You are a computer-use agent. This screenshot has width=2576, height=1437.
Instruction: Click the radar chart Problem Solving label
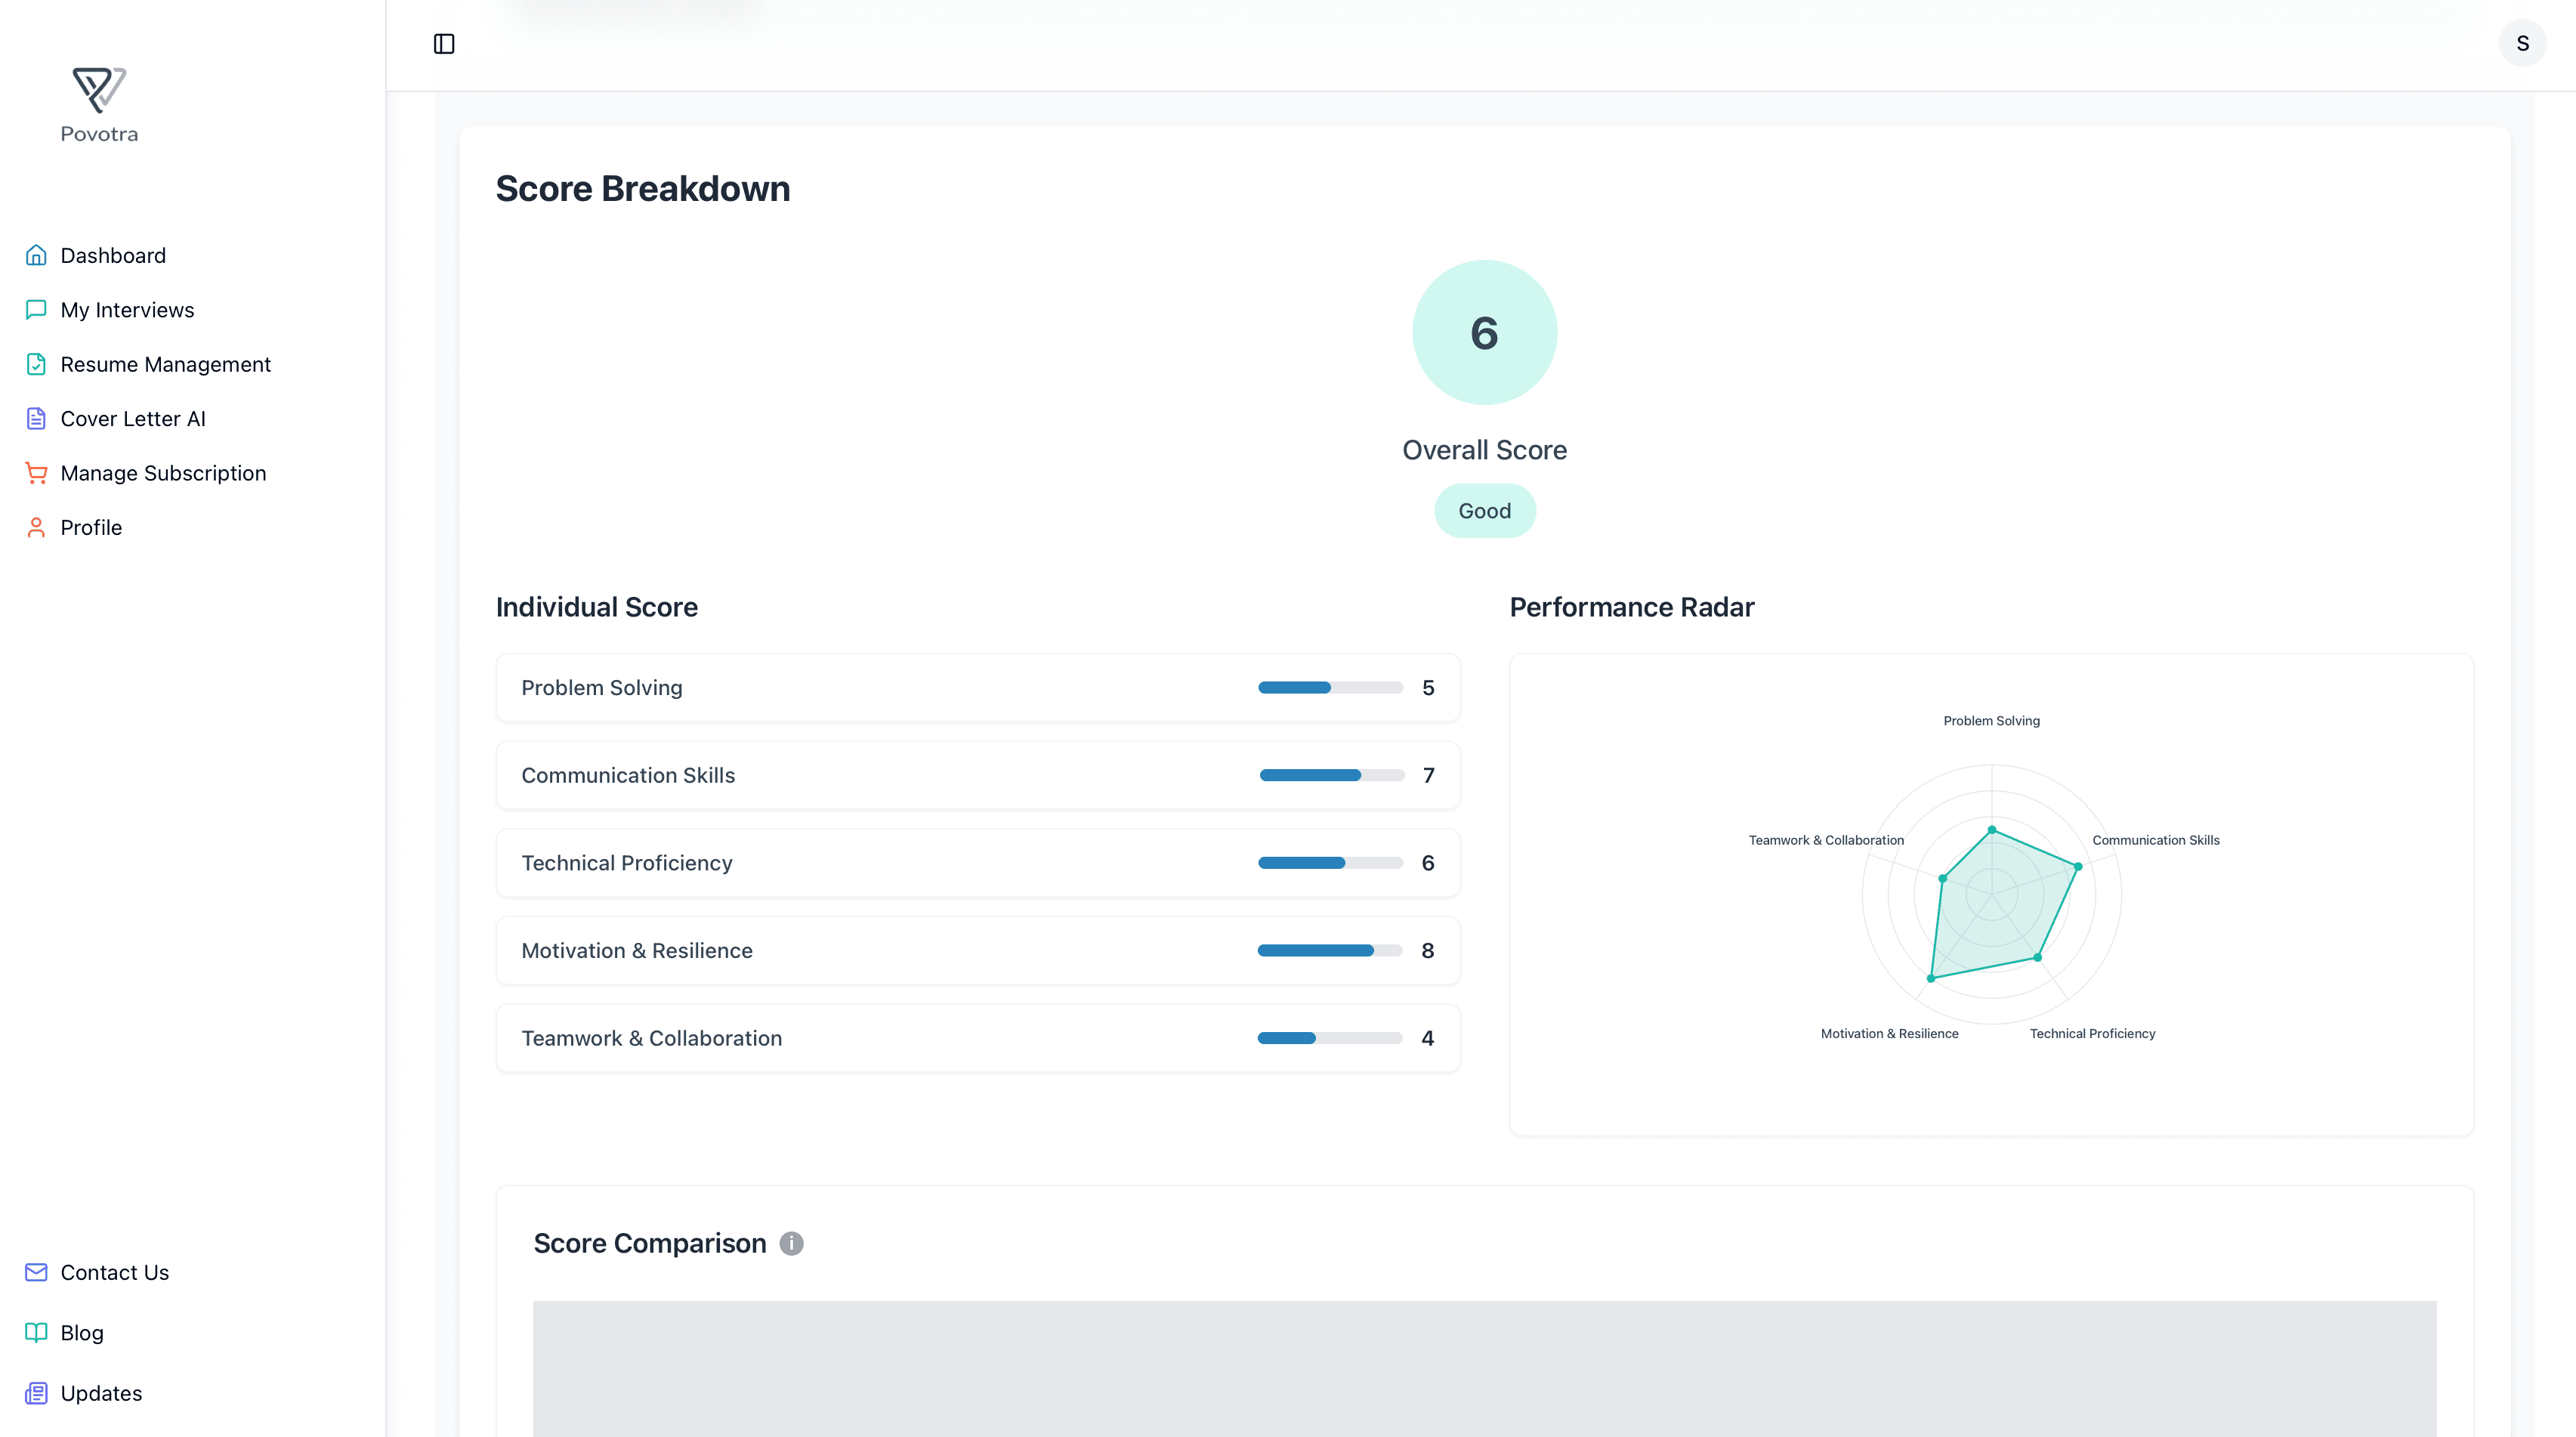(1991, 720)
